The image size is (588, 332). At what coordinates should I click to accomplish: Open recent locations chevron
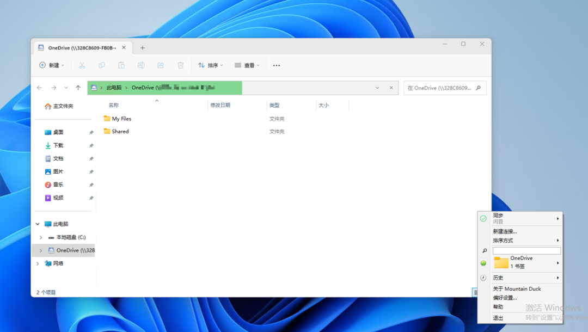click(66, 88)
